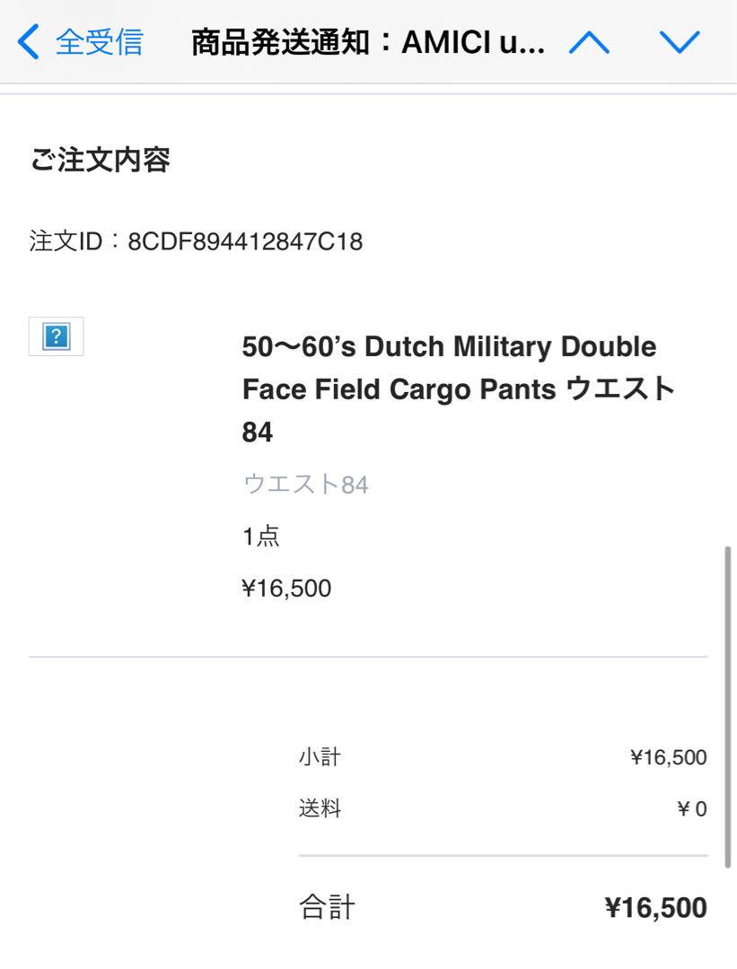Tap the 送料 shipping label
The height and width of the screenshot is (969, 737).
(320, 808)
